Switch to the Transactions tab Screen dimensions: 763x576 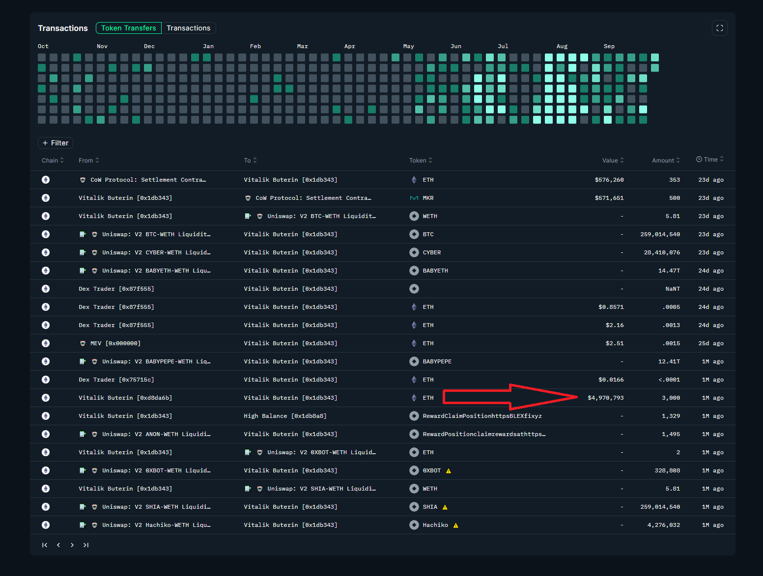click(x=188, y=28)
